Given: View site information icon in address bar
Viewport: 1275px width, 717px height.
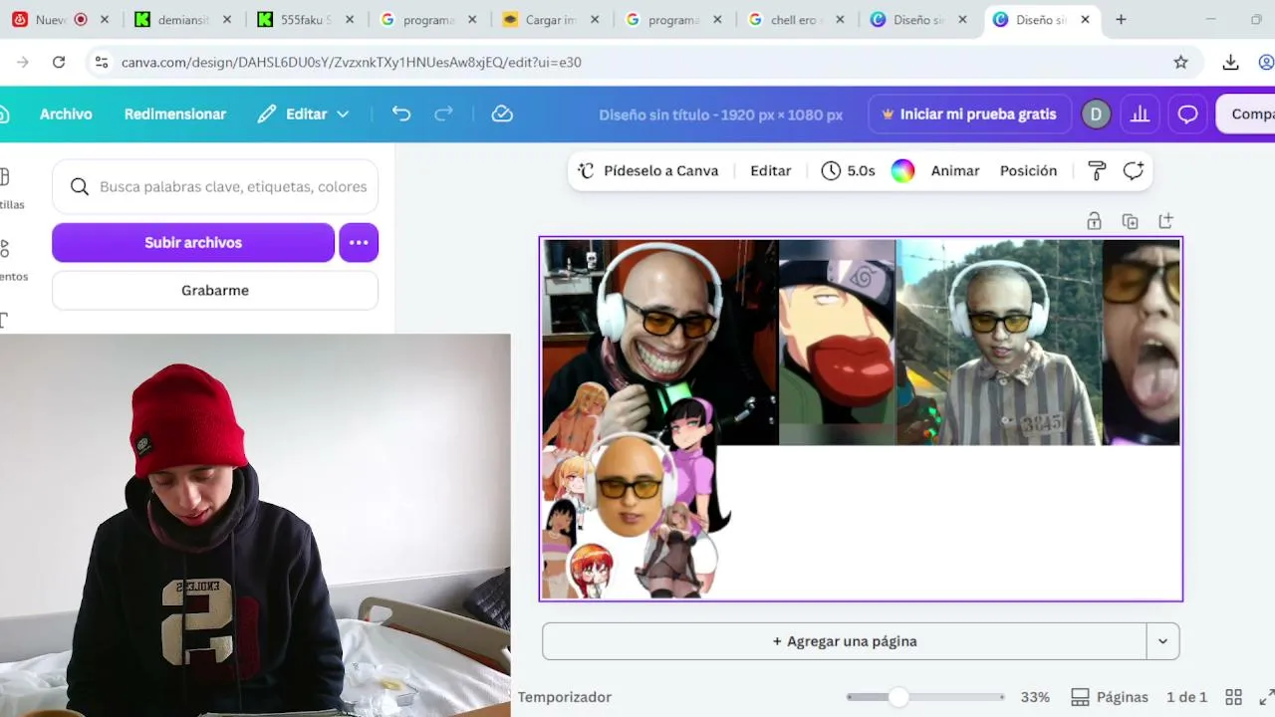Looking at the screenshot, I should 101,62.
